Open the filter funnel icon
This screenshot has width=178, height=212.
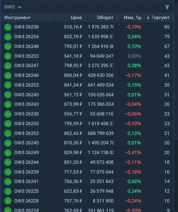(167, 7)
